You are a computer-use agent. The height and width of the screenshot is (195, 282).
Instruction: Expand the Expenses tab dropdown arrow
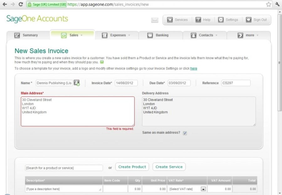pyautogui.click(x=129, y=35)
